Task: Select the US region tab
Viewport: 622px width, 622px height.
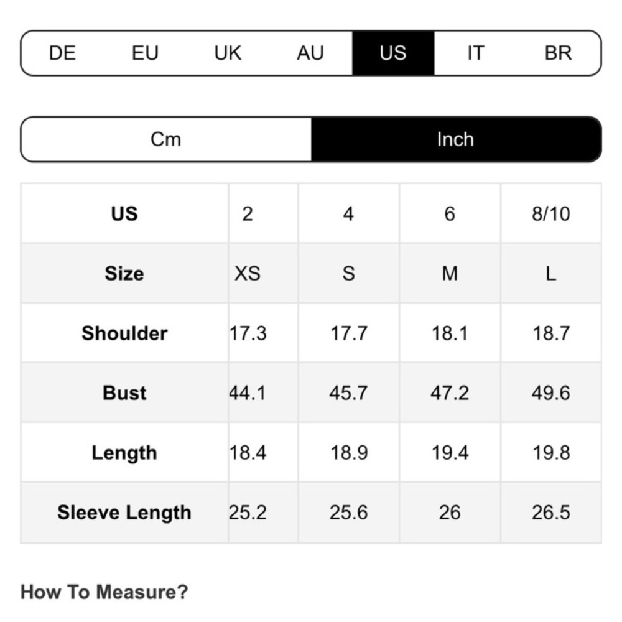Action: [393, 53]
